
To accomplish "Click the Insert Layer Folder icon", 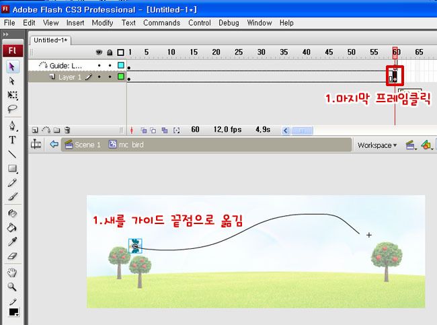I will (57, 130).
